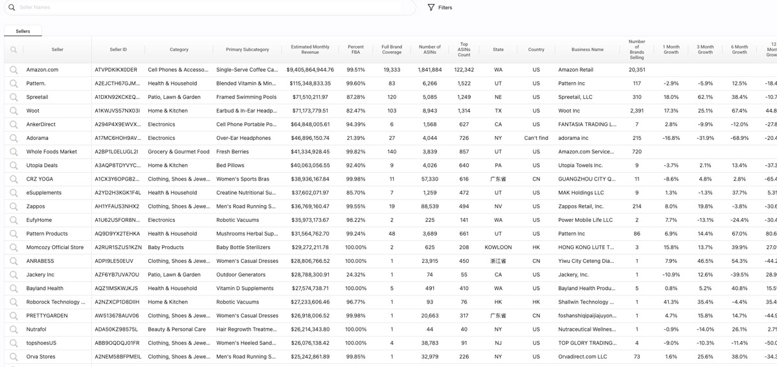Sort by State column header
Viewport: 777px width, 367px height.
[x=498, y=50]
